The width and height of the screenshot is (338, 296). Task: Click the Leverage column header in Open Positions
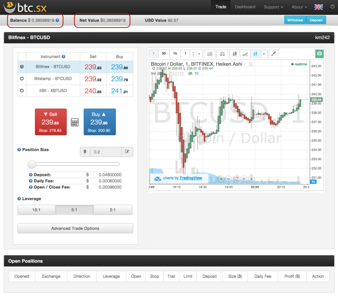[x=111, y=276]
